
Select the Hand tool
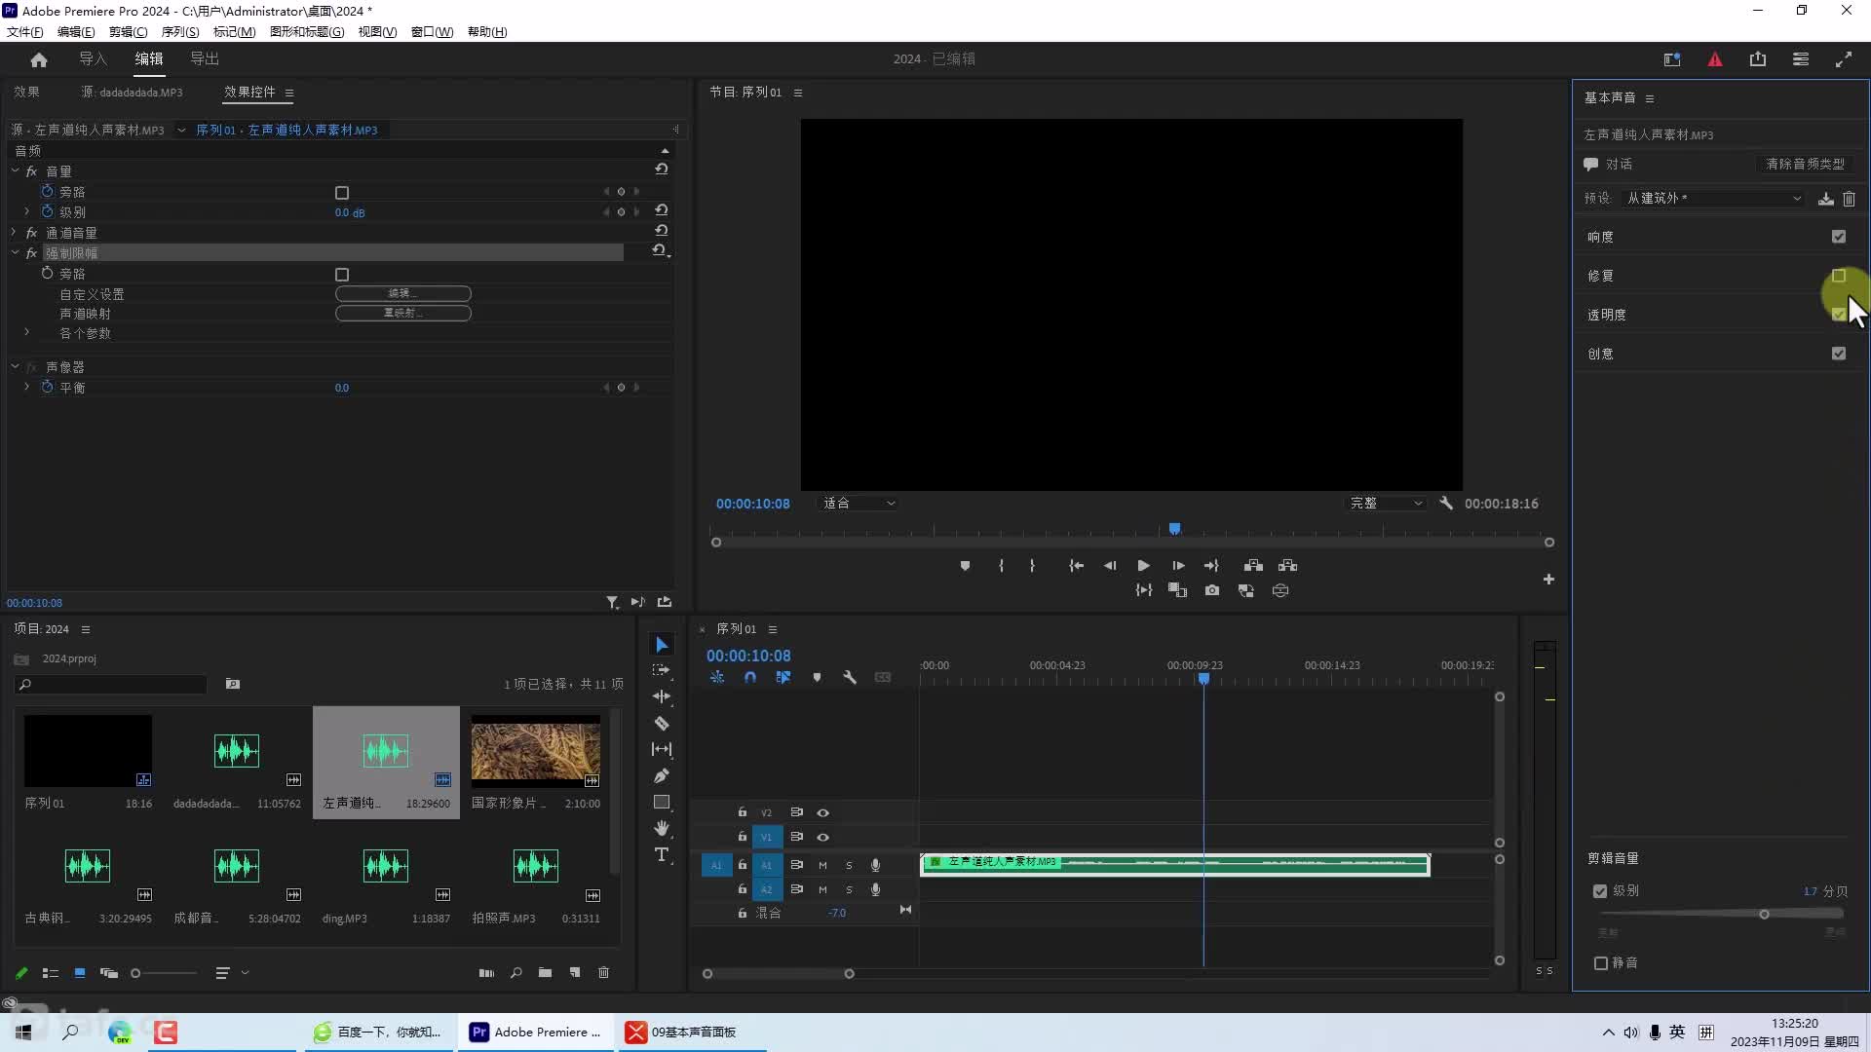(x=662, y=828)
